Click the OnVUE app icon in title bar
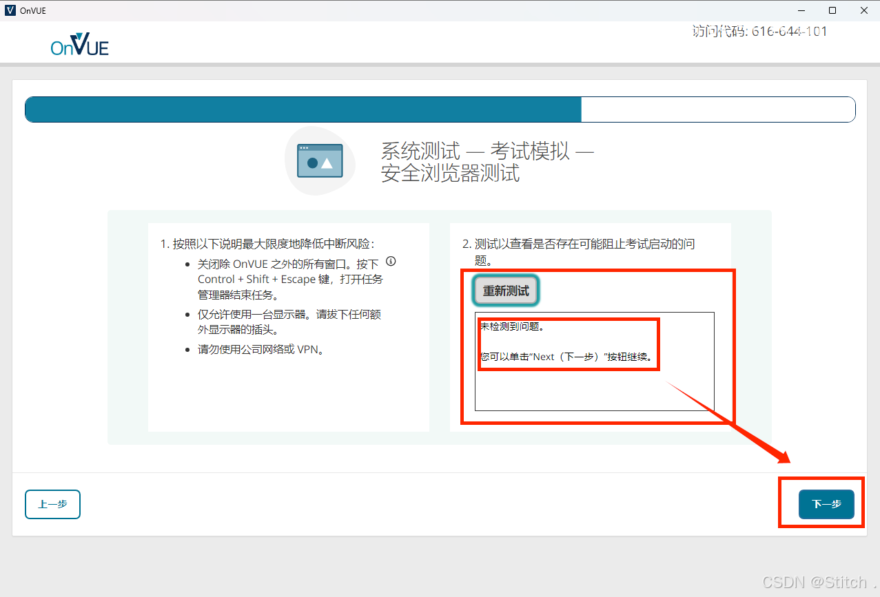Image resolution: width=880 pixels, height=597 pixels. click(10, 10)
